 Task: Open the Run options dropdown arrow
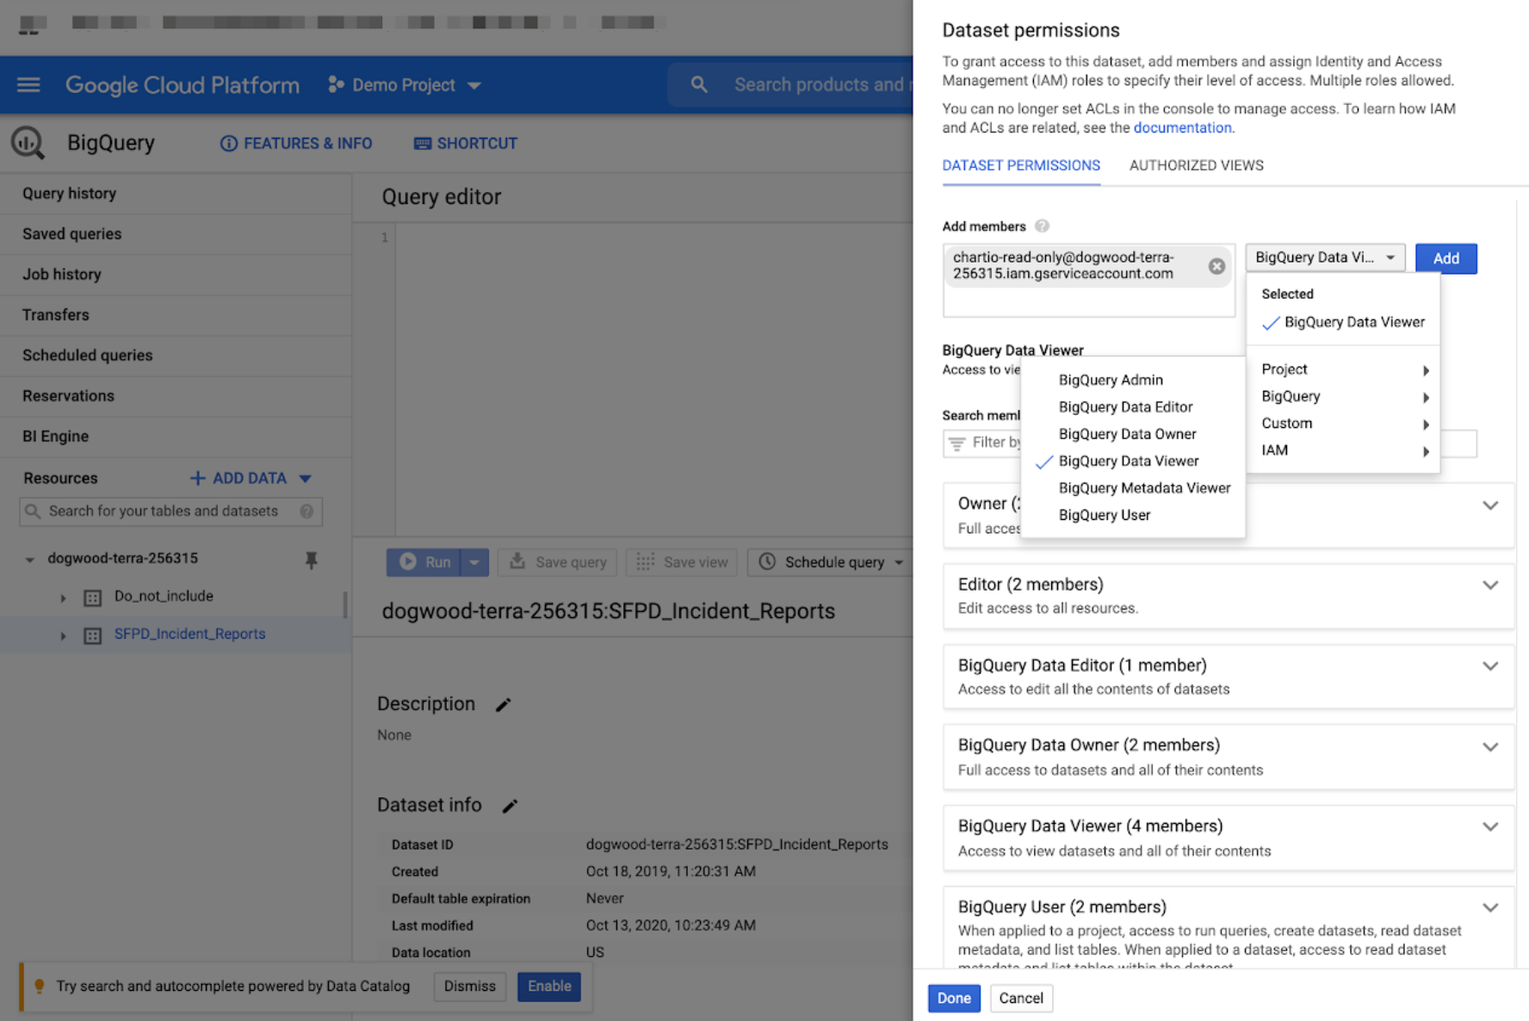[x=474, y=562]
